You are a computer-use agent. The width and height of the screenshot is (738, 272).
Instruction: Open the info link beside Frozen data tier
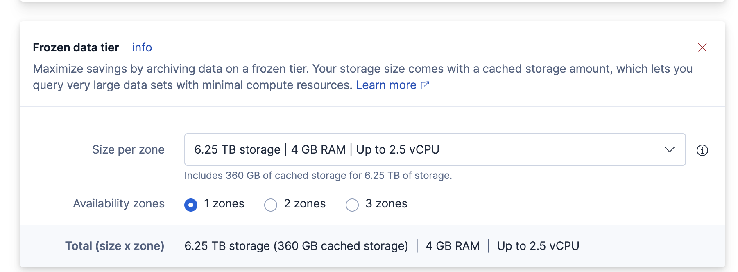coord(142,48)
